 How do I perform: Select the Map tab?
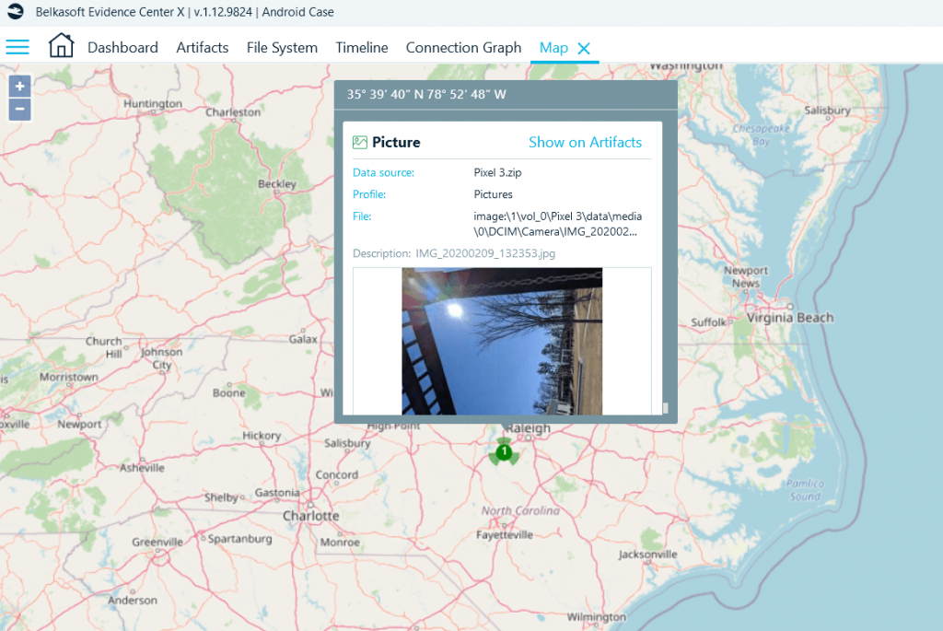pyautogui.click(x=552, y=47)
